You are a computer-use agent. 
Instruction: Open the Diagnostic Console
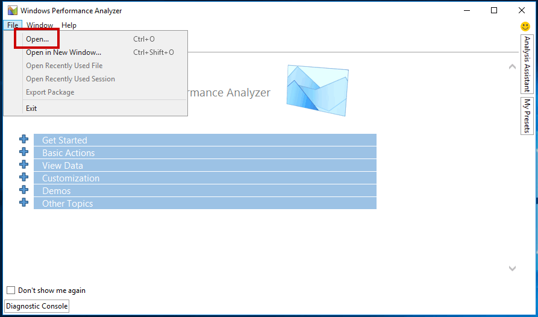(x=37, y=306)
